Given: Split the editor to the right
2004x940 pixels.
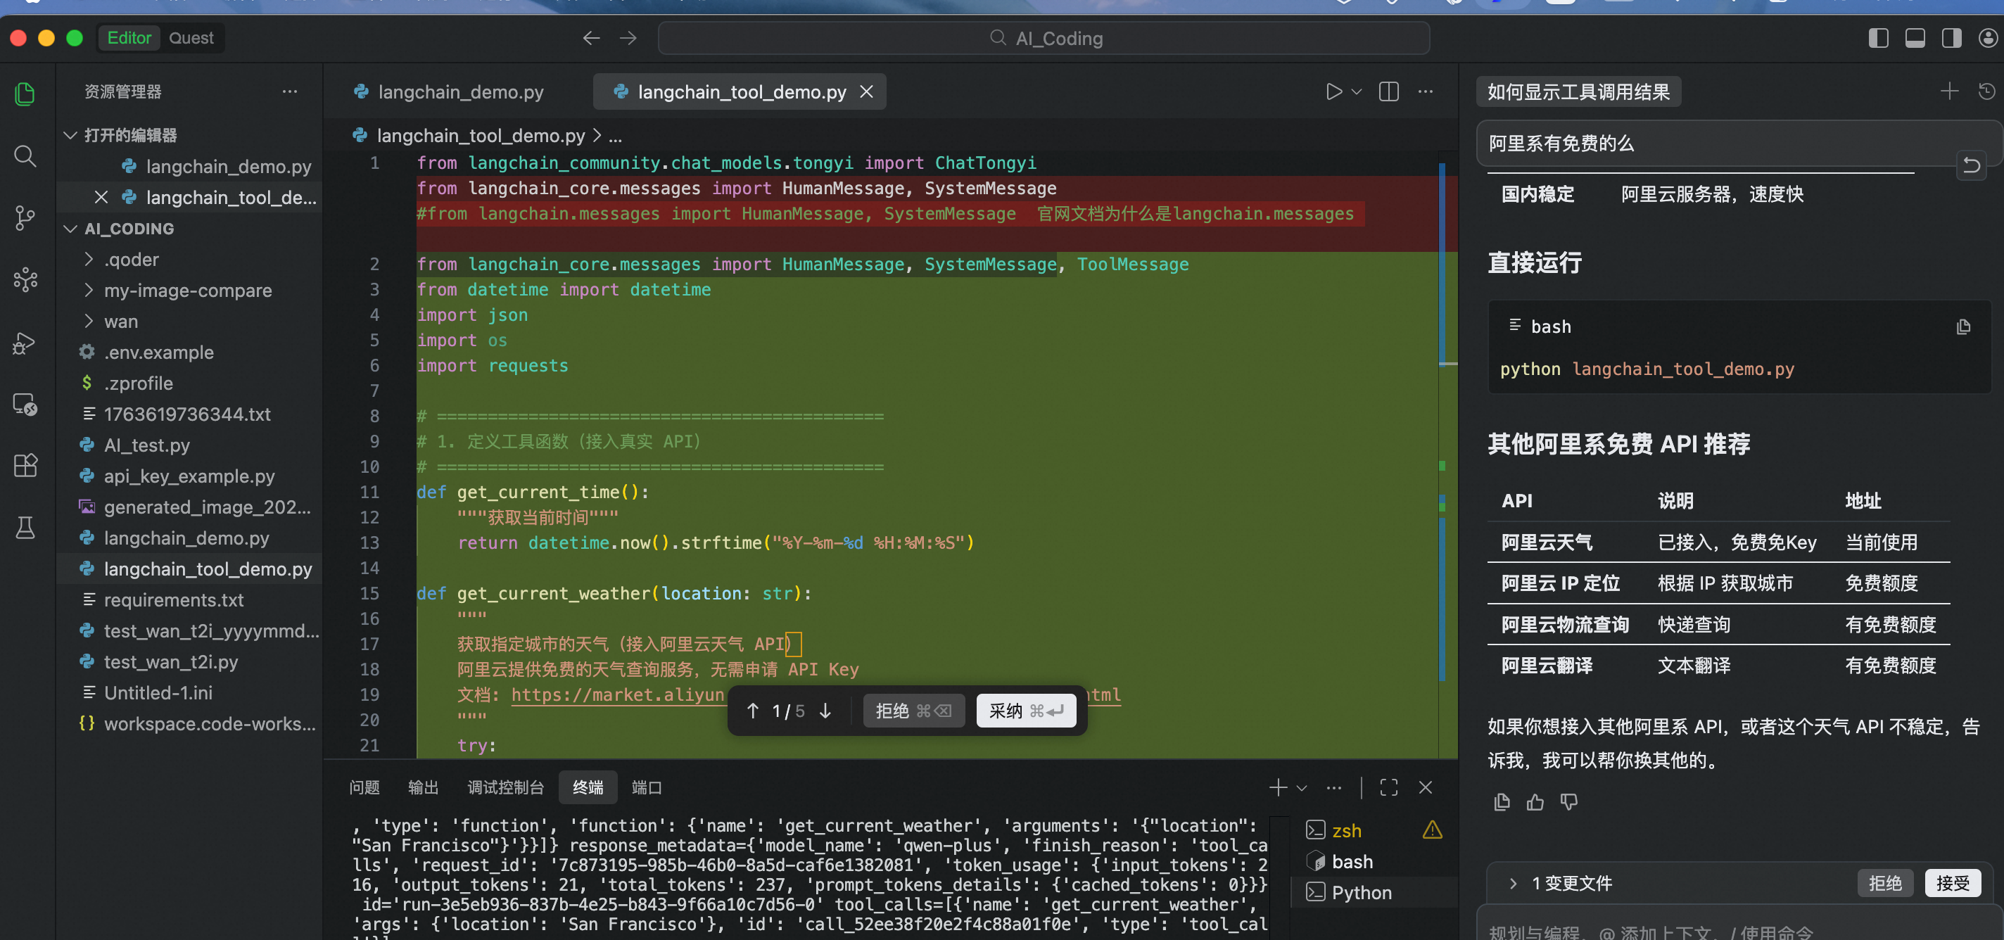Looking at the screenshot, I should click(x=1388, y=92).
